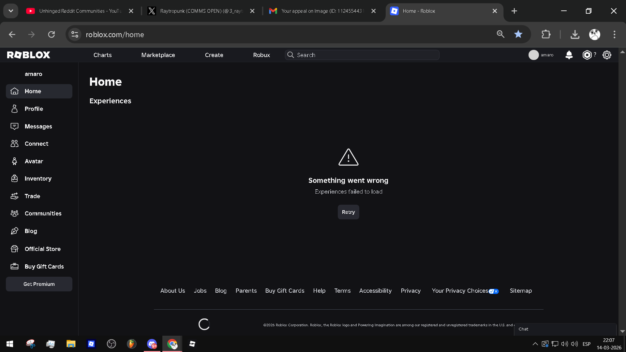Open a new browser tab
The height and width of the screenshot is (352, 626).
point(514,11)
